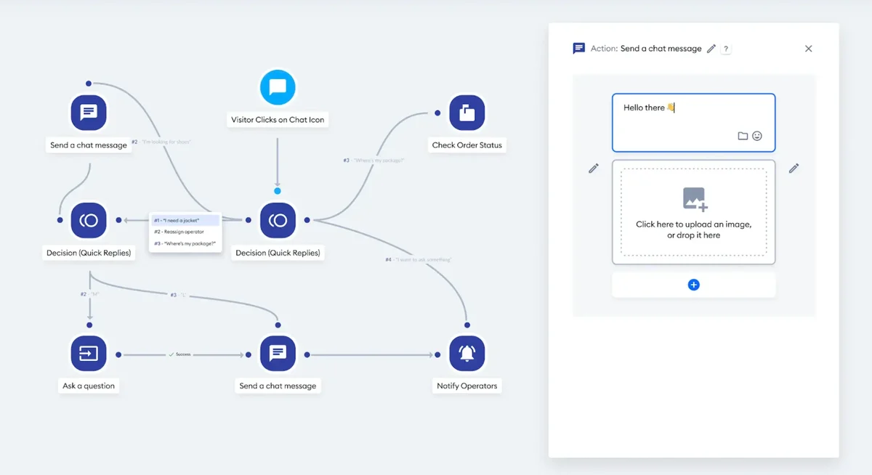Click inside the "Hello there" message field
This screenshot has height=475, width=872.
coord(669,118)
